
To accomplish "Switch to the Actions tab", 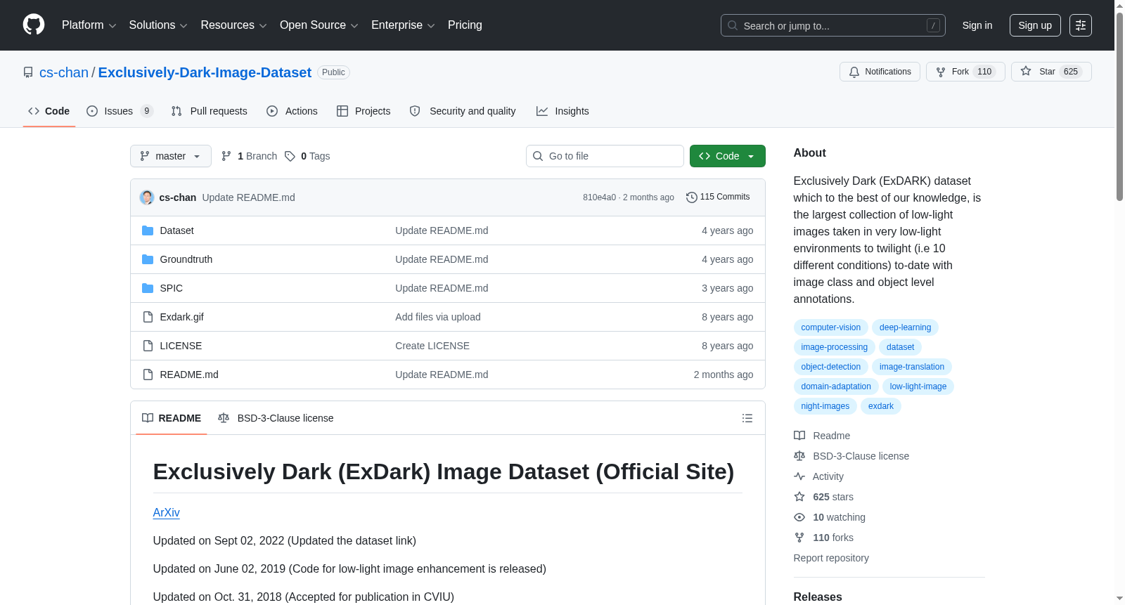I will point(292,111).
